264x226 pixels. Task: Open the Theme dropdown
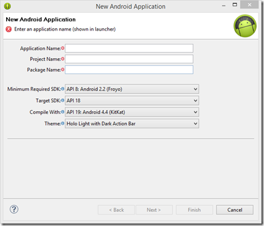132,123
